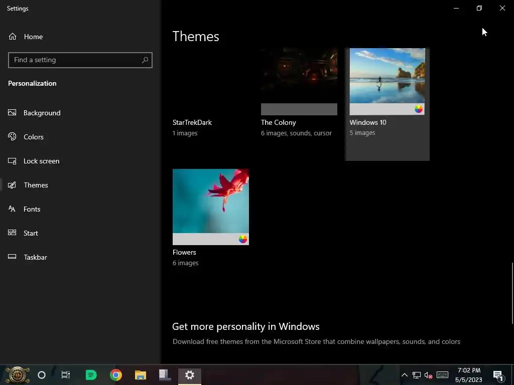Open Cortana circle on taskbar
This screenshot has width=514, height=385.
42,375
